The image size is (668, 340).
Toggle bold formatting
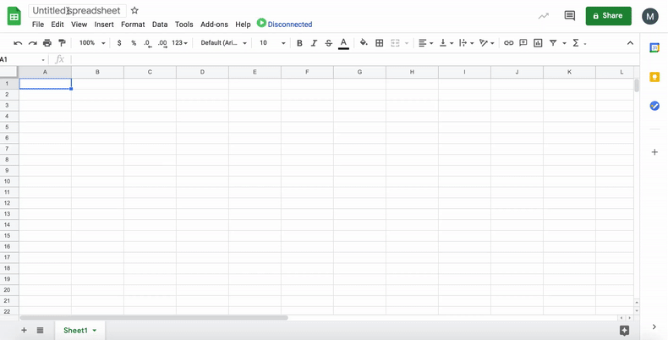[x=299, y=43]
